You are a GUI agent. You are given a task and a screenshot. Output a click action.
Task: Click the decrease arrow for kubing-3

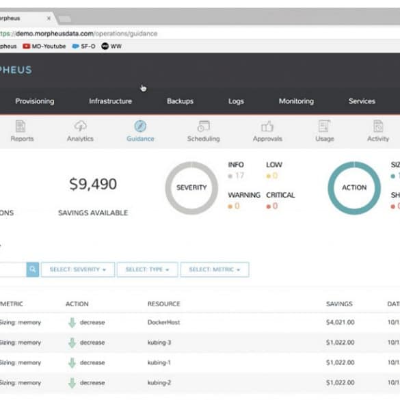(72, 343)
